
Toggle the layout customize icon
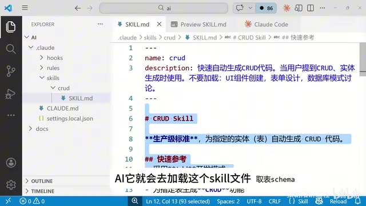click(299, 8)
